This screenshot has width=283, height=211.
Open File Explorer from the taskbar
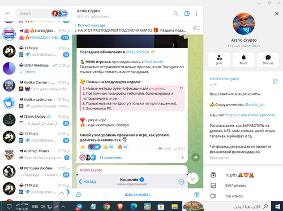click(x=174, y=206)
